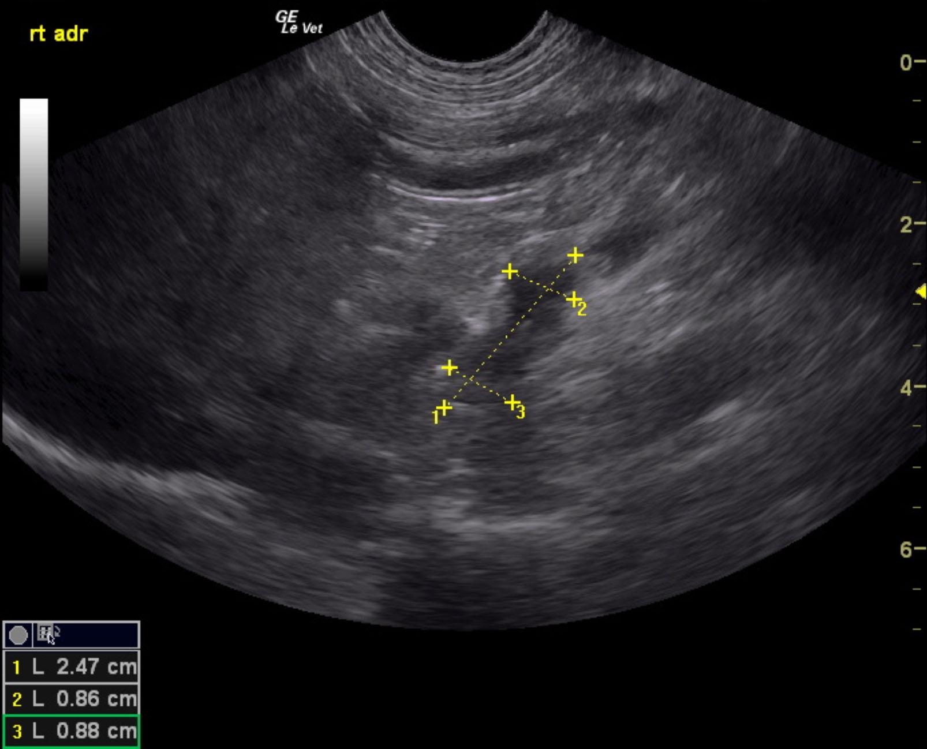Click the grayscale gradient bar

(34, 194)
